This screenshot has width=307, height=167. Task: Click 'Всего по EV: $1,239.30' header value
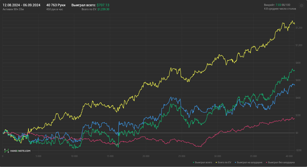coord(95,9)
